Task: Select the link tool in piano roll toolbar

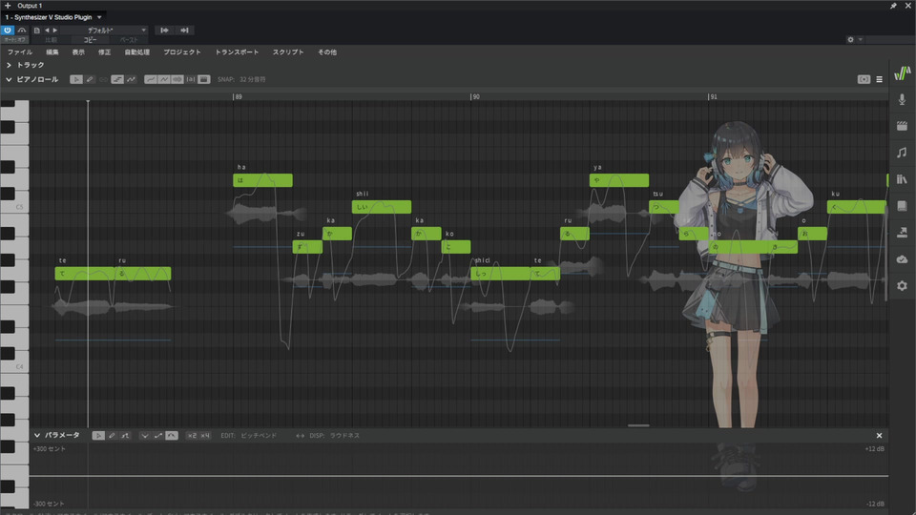Action: pyautogui.click(x=103, y=79)
